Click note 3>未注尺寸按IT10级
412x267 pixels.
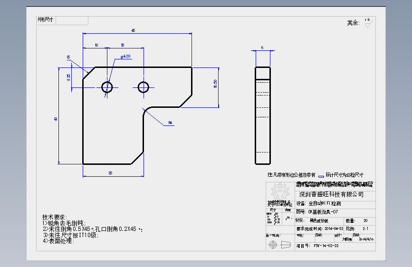[x=71, y=235]
